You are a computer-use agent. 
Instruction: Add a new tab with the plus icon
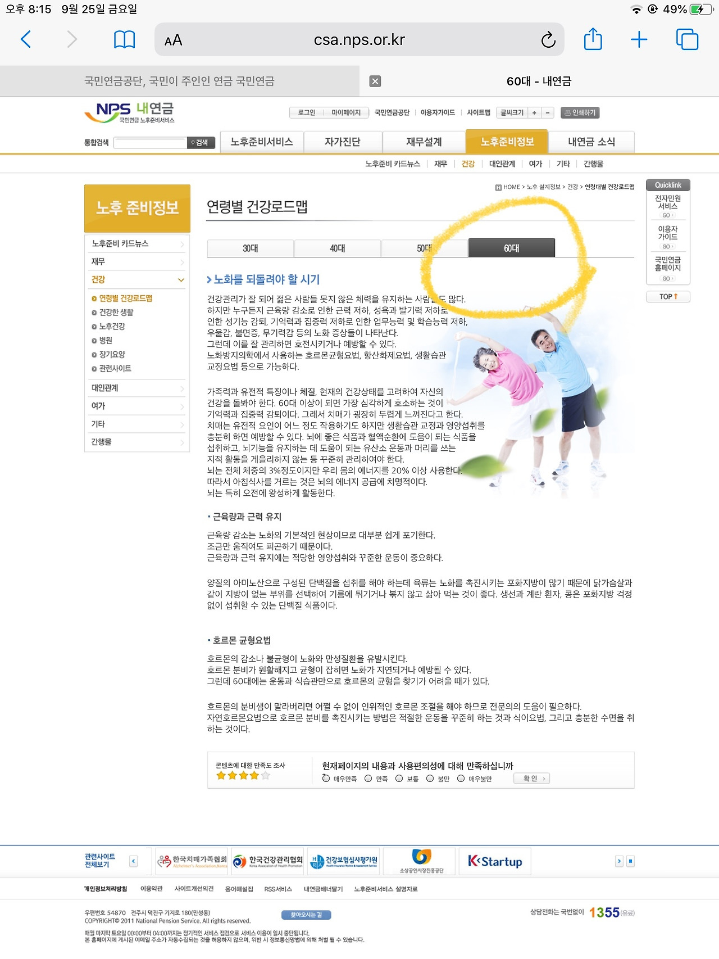pos(639,40)
